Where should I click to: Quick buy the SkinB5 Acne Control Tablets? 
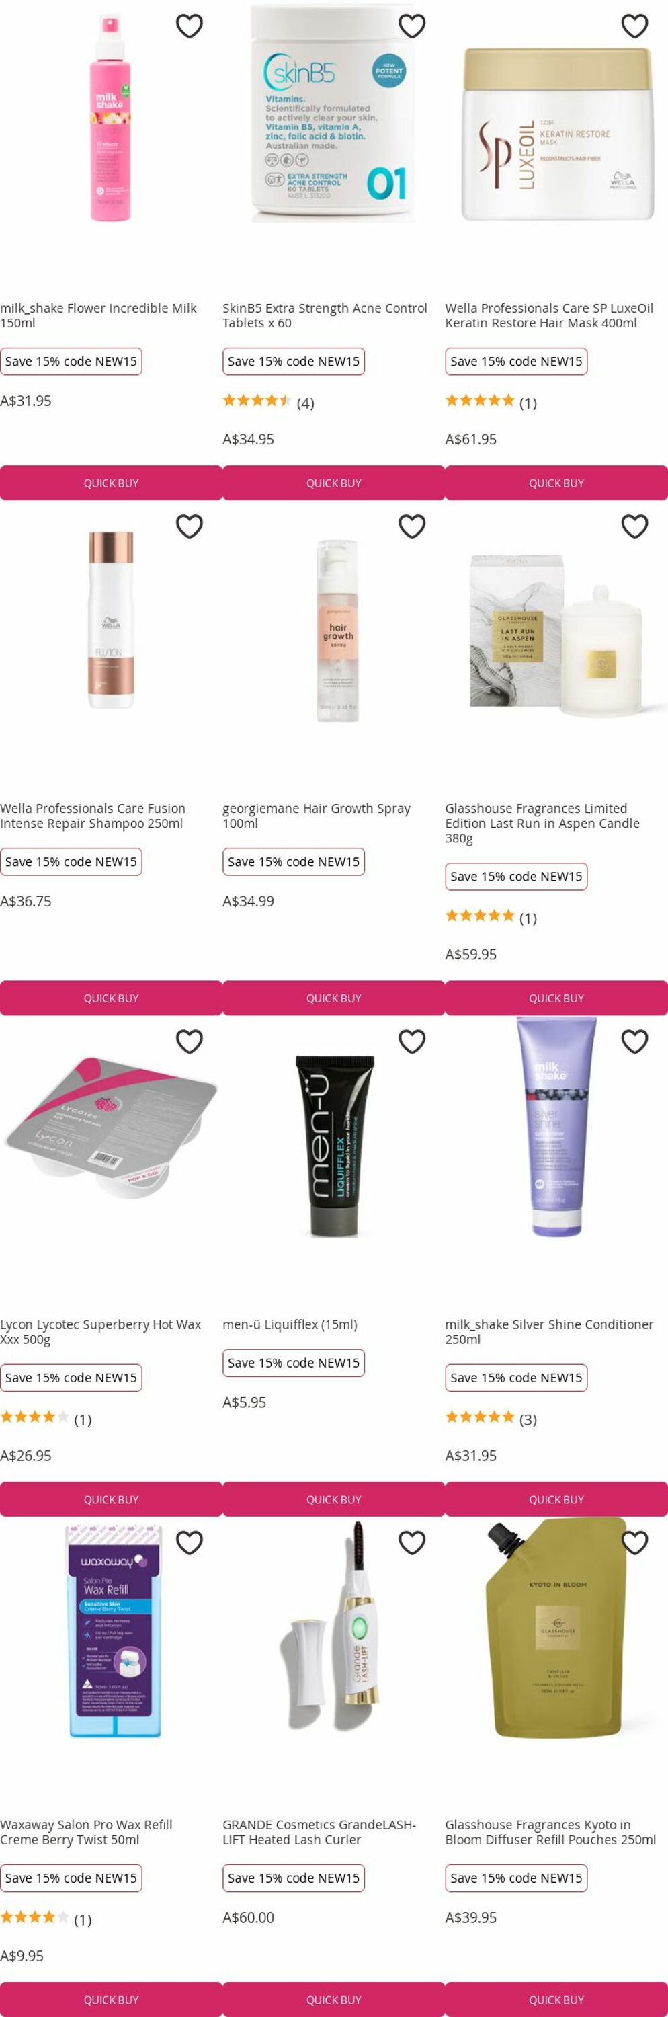(334, 483)
